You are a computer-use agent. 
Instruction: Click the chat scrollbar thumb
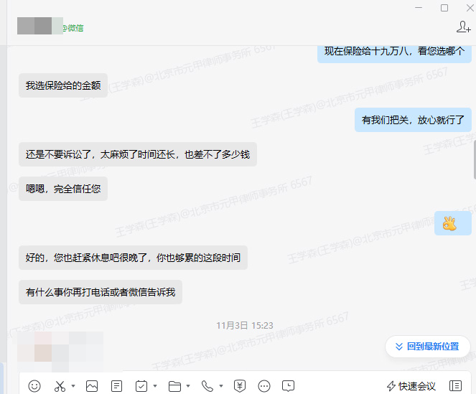tap(473, 158)
